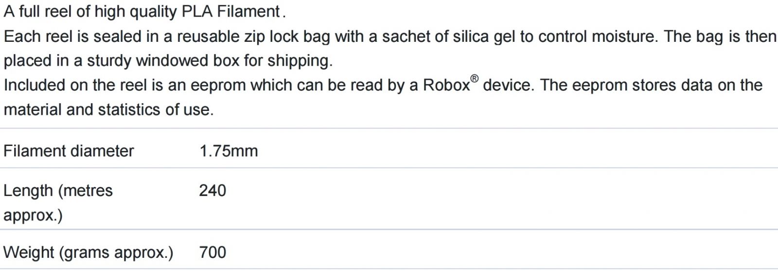
Task: Click the word "Robox" in the description
Action: (446, 85)
